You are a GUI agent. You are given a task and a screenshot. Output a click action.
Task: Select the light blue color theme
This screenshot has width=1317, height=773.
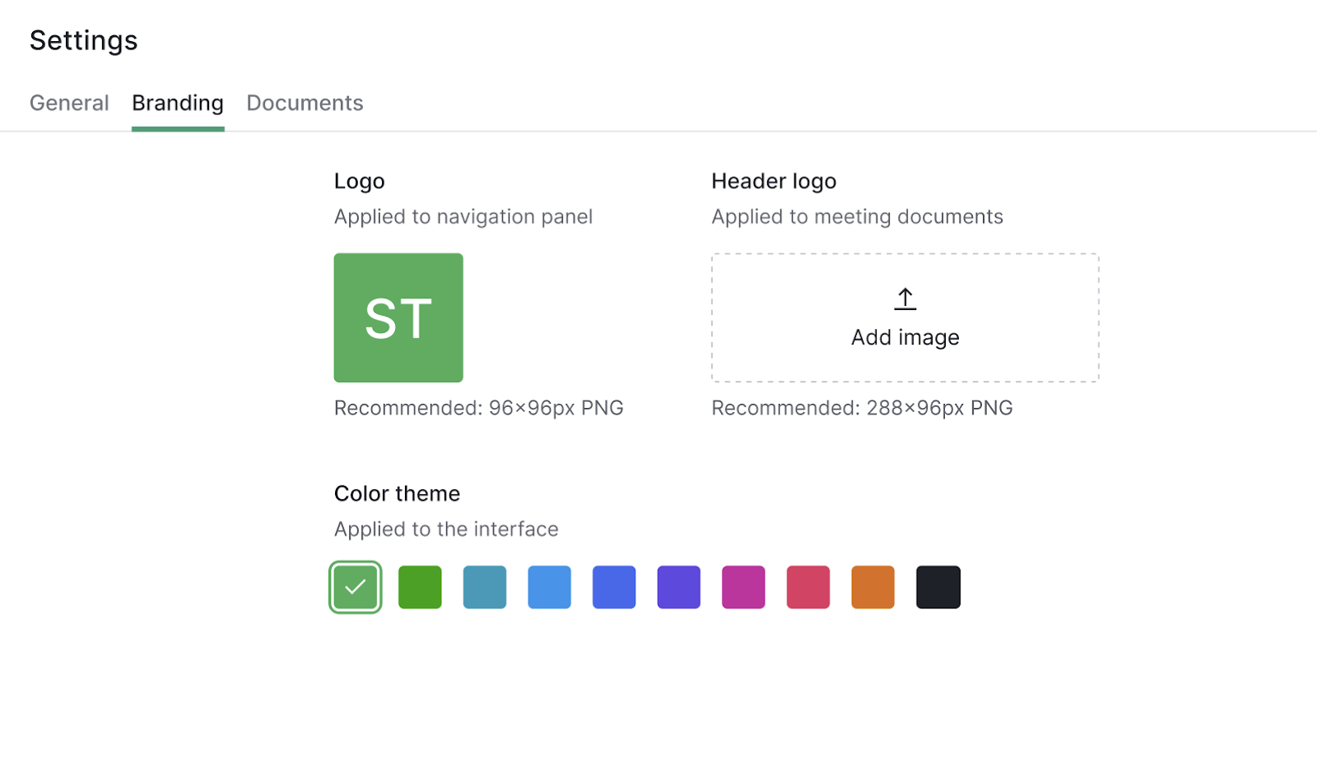click(549, 587)
